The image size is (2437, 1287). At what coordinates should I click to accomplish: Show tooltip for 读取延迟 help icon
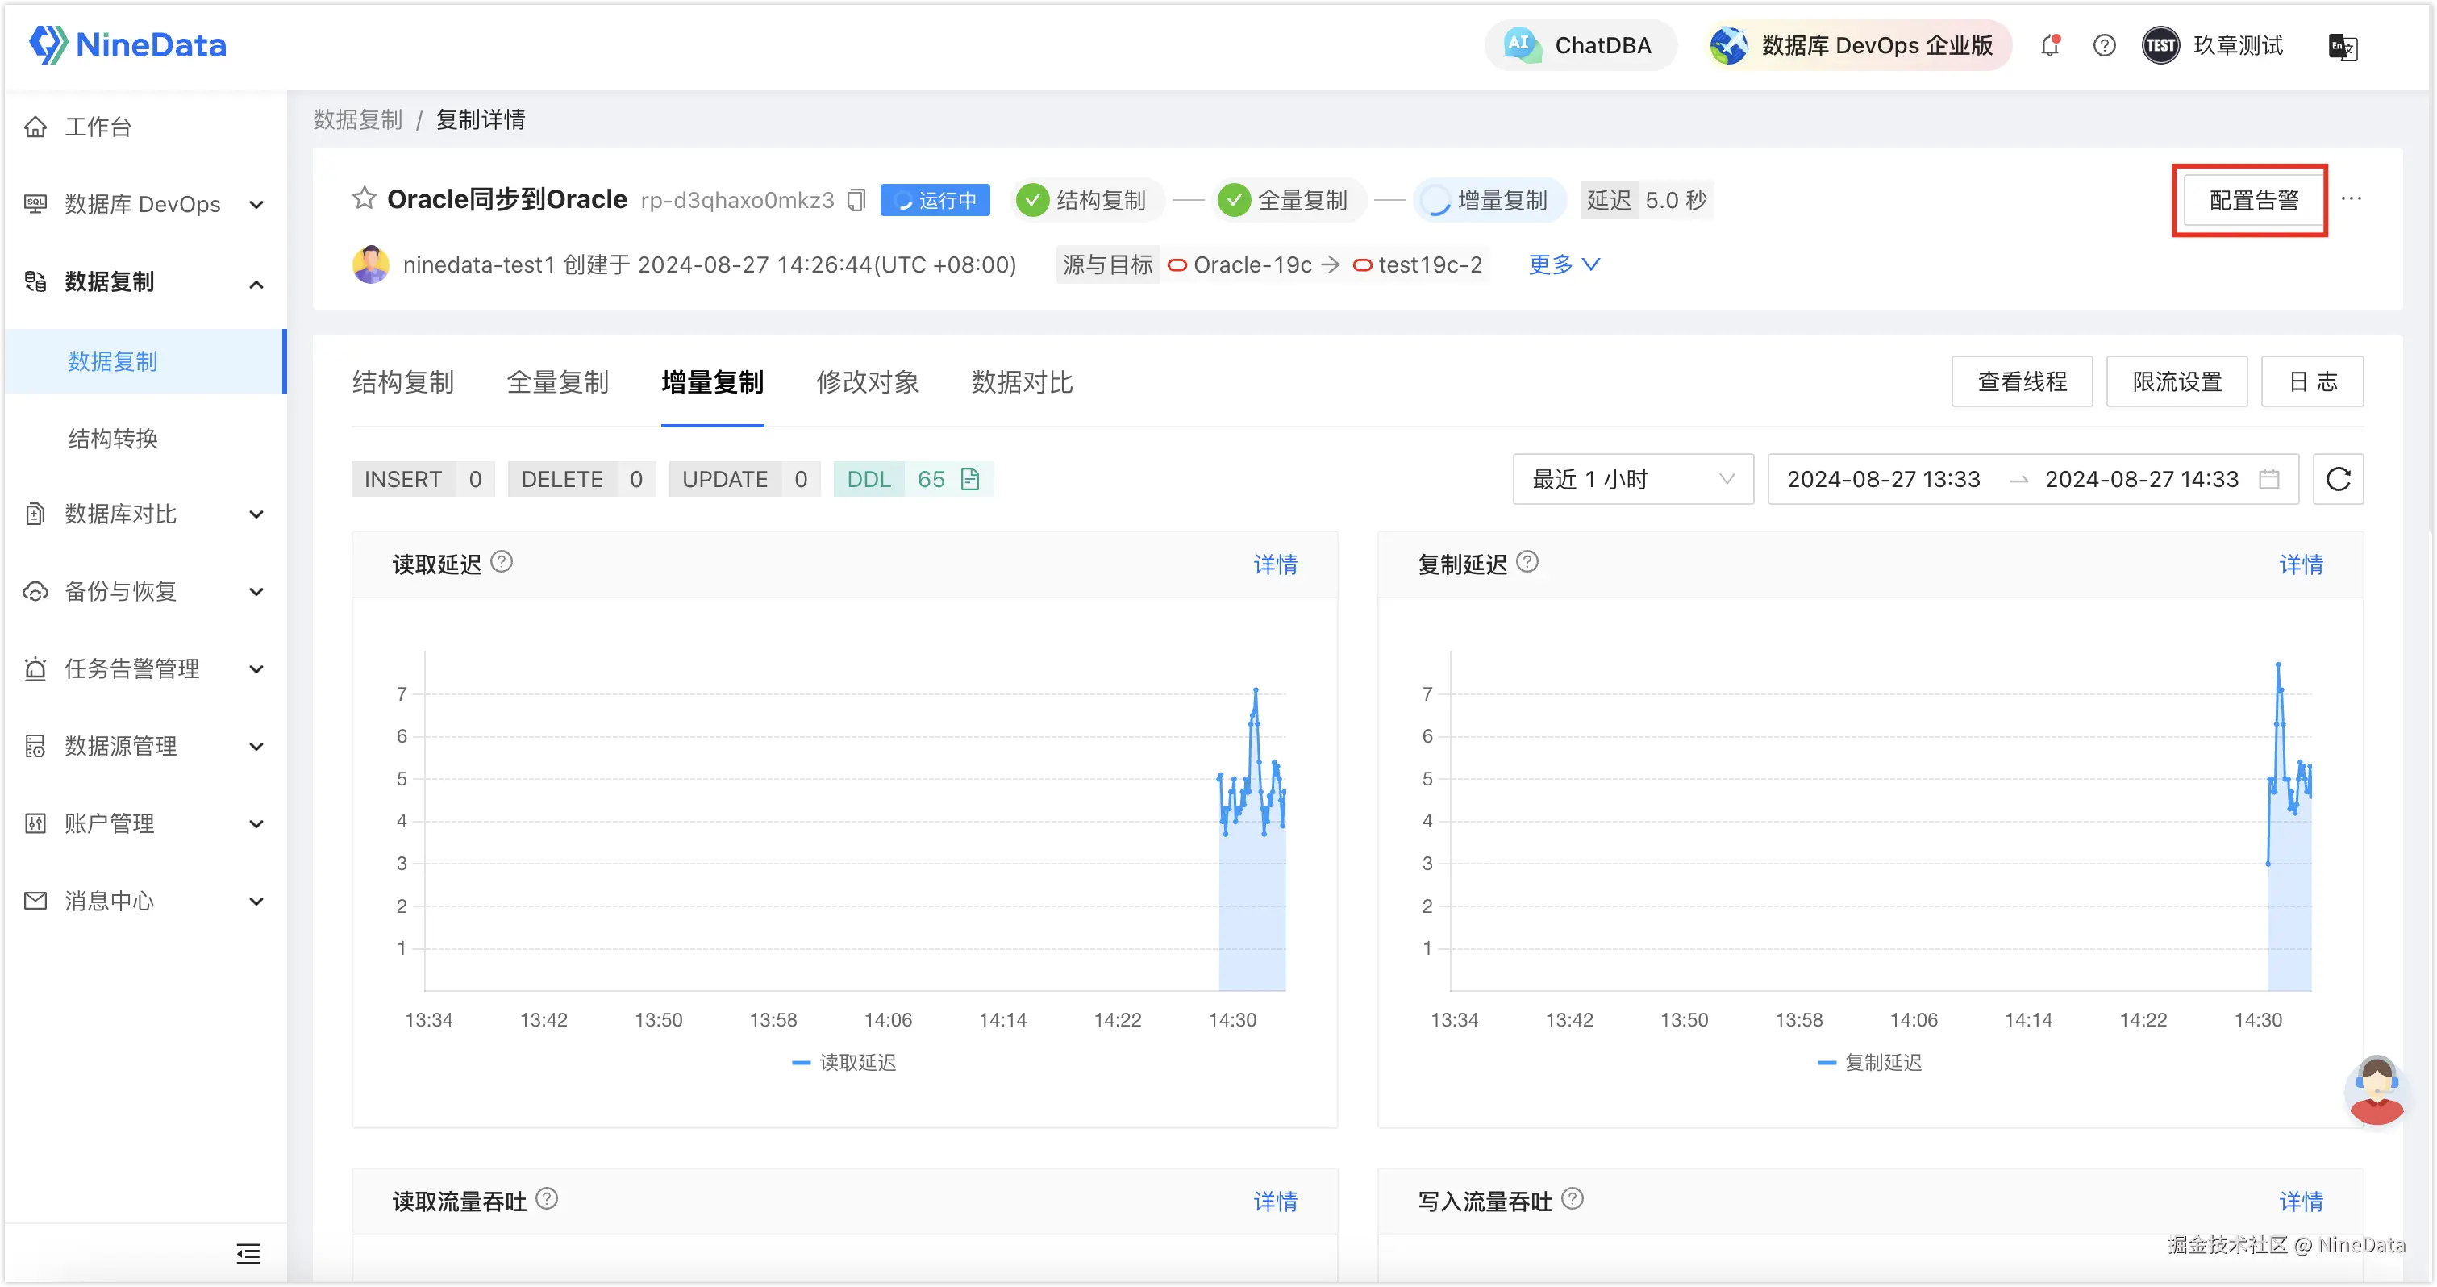pos(502,562)
